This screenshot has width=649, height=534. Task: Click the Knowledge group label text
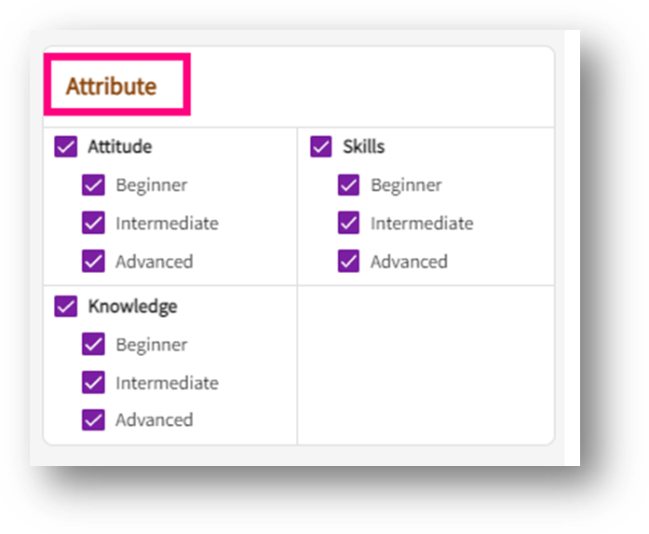132,307
